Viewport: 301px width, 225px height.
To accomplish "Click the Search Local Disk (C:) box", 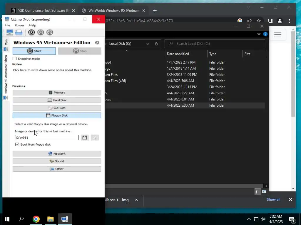I will click(x=215, y=44).
